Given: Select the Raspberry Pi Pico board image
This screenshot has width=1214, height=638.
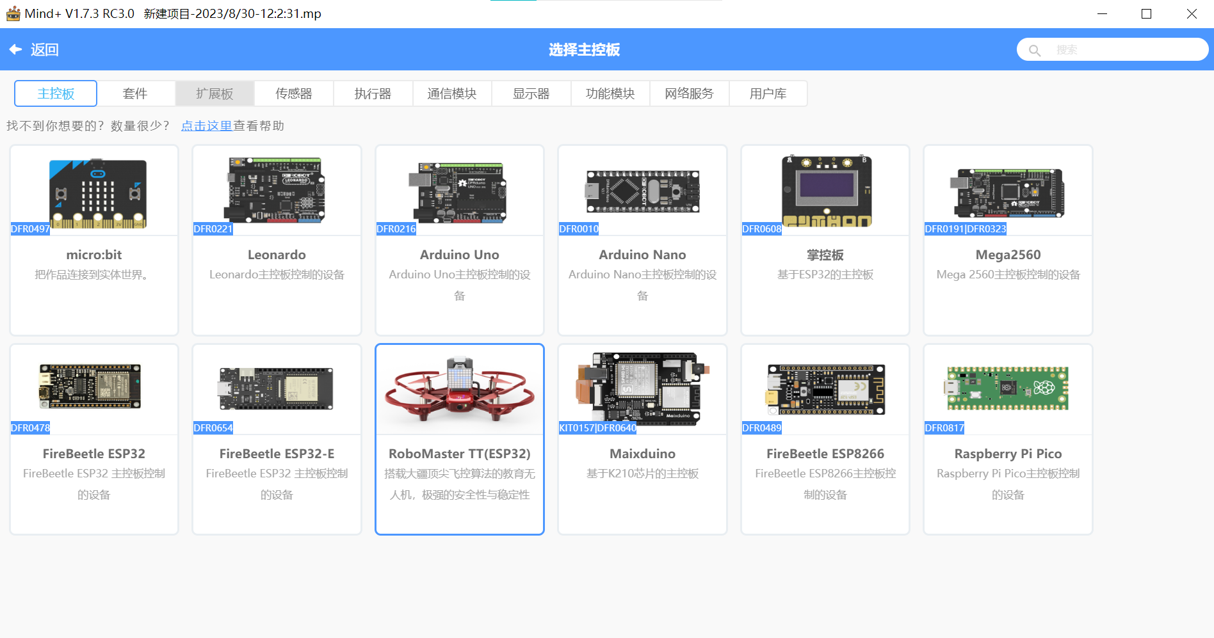Looking at the screenshot, I should (1007, 388).
